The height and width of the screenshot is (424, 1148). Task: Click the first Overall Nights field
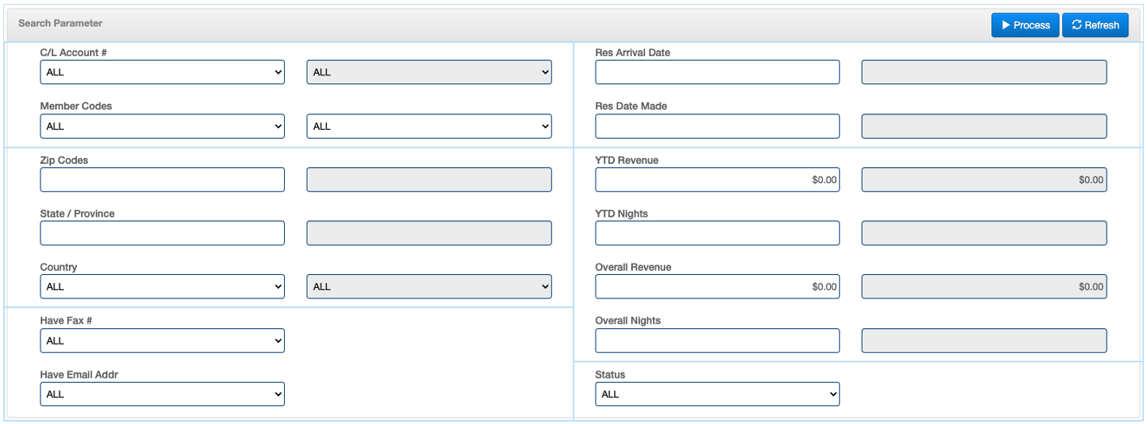(717, 340)
